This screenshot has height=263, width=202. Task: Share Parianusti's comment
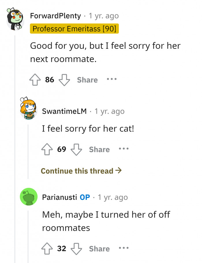tap(99, 249)
